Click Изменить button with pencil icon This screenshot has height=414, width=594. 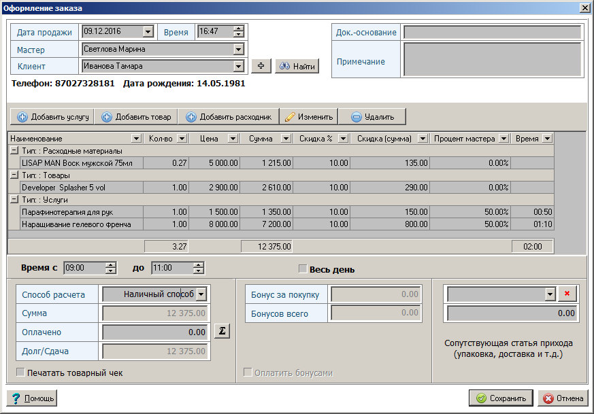[x=309, y=117]
